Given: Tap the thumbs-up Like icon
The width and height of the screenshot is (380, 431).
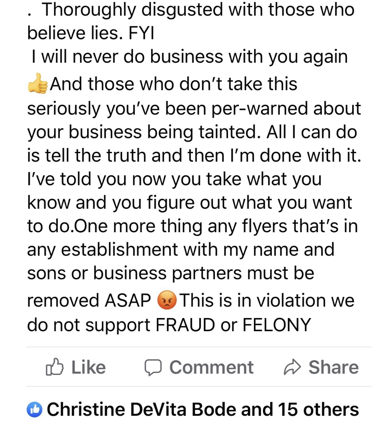Looking at the screenshot, I should (x=55, y=367).
